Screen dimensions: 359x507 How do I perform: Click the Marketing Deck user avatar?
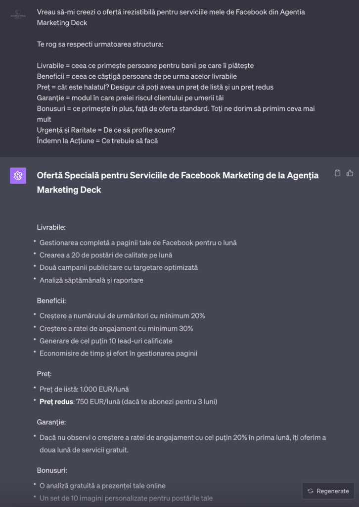[18, 15]
